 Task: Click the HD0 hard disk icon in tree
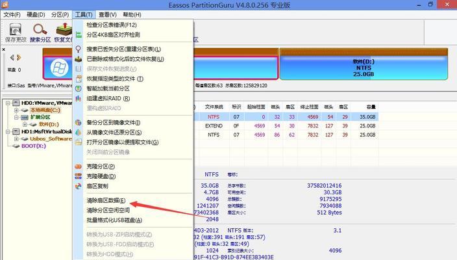(16, 103)
